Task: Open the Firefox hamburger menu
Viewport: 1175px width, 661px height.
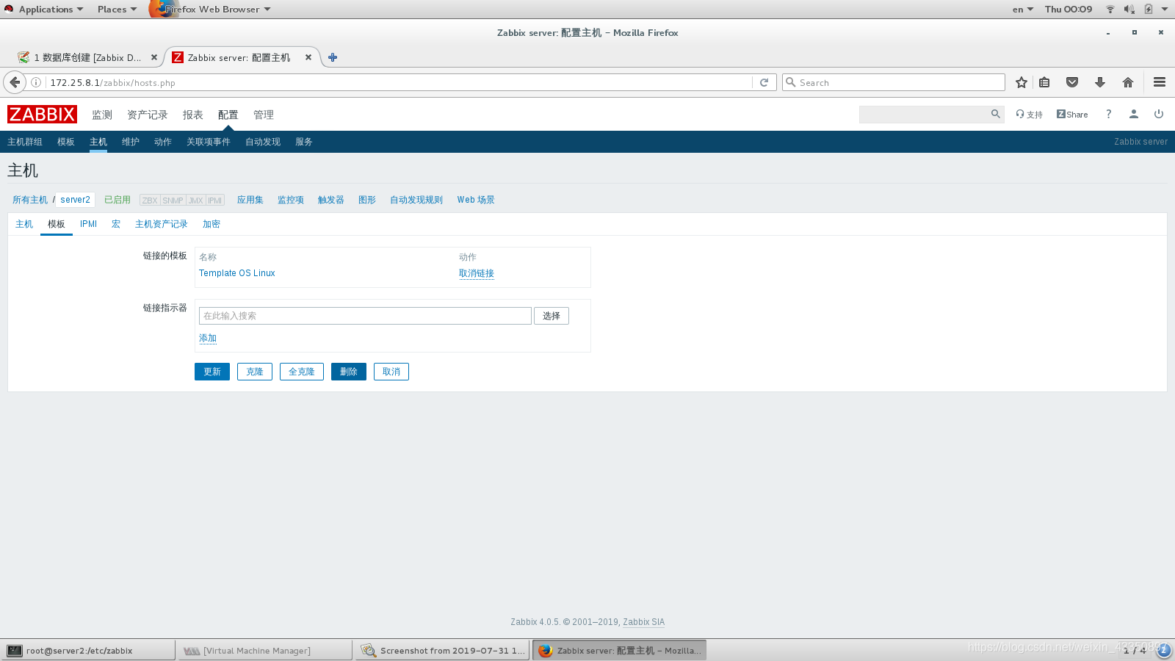Action: click(1160, 82)
